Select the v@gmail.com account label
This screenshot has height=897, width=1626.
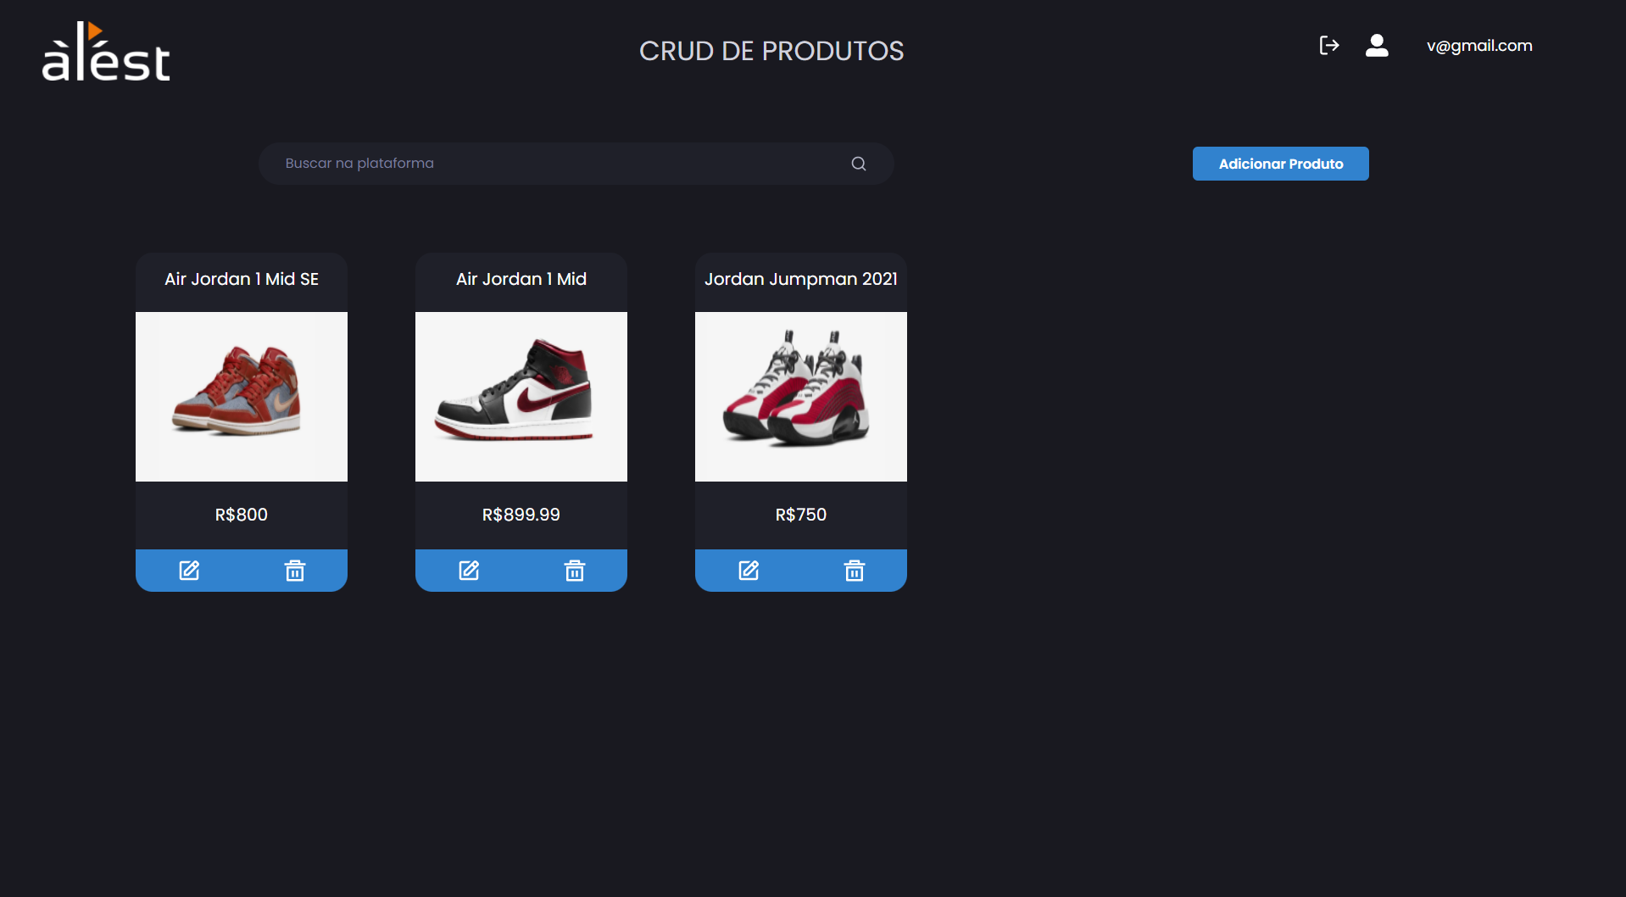pos(1479,46)
